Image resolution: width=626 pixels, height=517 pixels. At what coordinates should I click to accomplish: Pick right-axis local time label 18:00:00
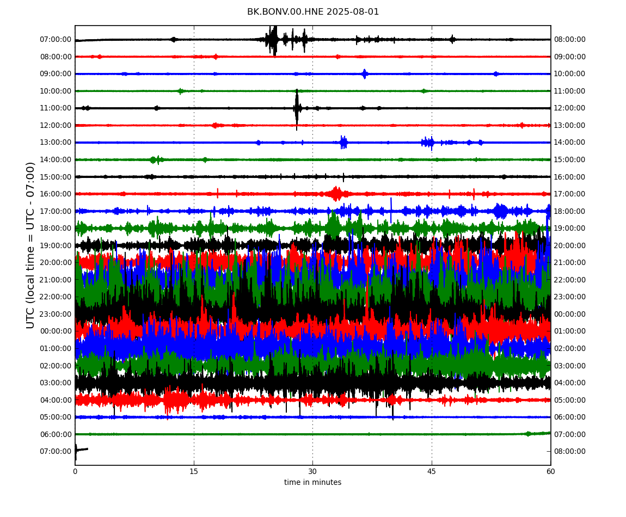[x=570, y=211]
